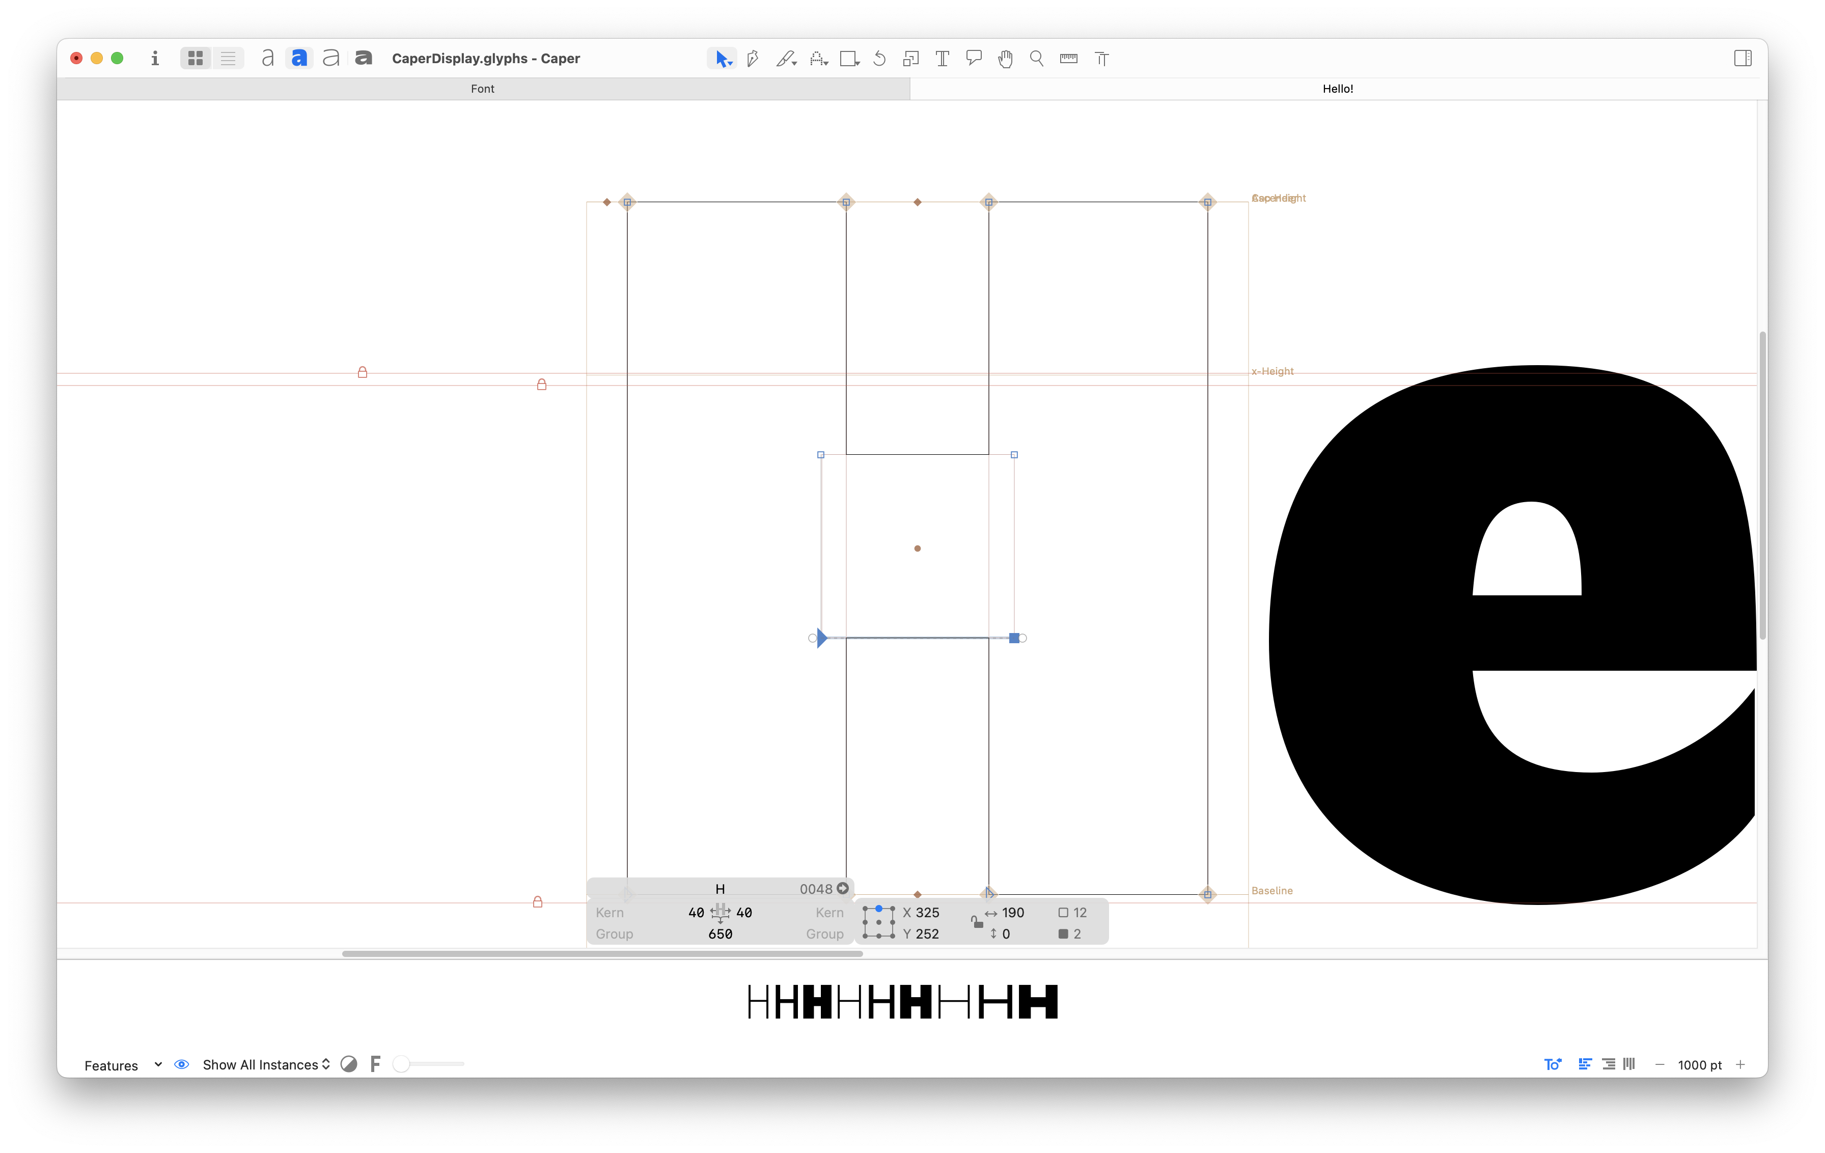The width and height of the screenshot is (1825, 1153).
Task: Choose the Rotate tool
Action: (879, 59)
